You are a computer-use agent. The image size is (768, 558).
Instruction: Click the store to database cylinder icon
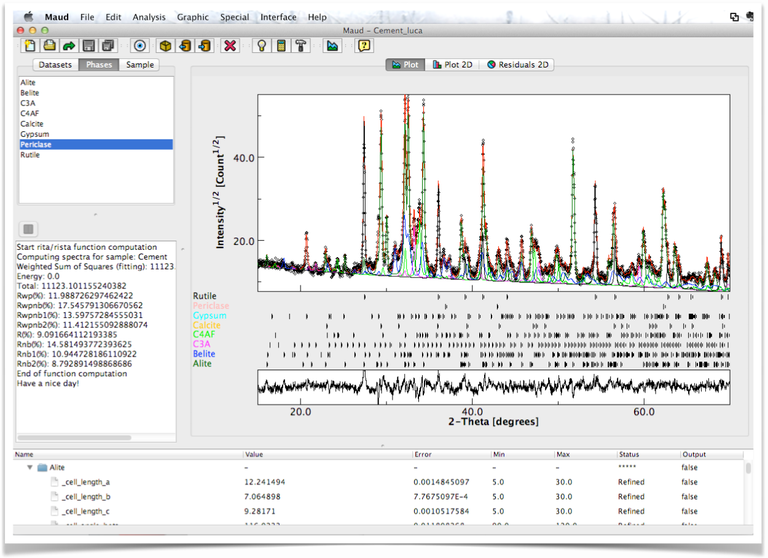click(x=205, y=45)
